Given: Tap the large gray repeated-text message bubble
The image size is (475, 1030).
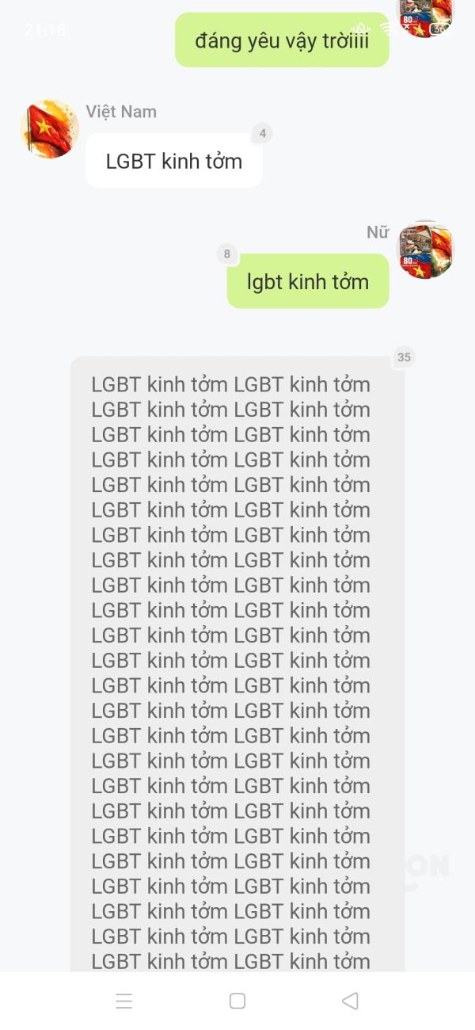Looking at the screenshot, I should 237,664.
